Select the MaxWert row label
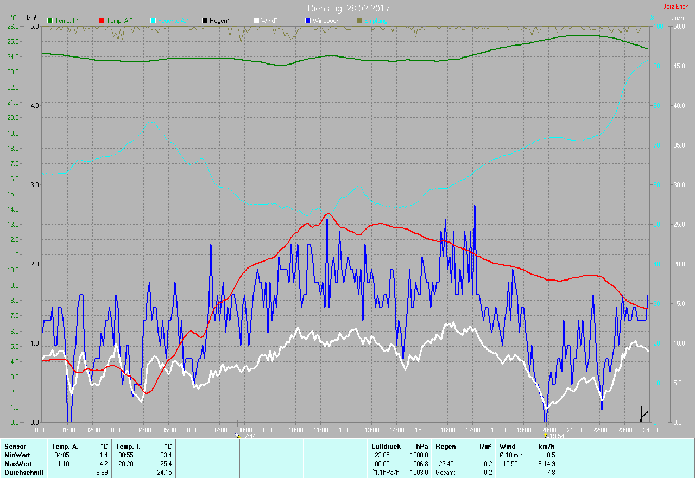The width and height of the screenshot is (695, 478). [x=18, y=464]
